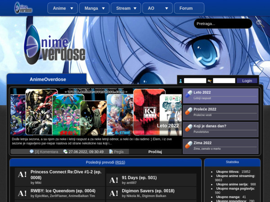Click the Ukupno anime serija: 988 statistic
The height and width of the screenshot is (202, 270).
click(236, 184)
